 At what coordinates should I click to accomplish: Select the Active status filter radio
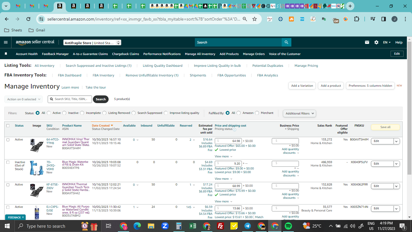click(x=49, y=113)
